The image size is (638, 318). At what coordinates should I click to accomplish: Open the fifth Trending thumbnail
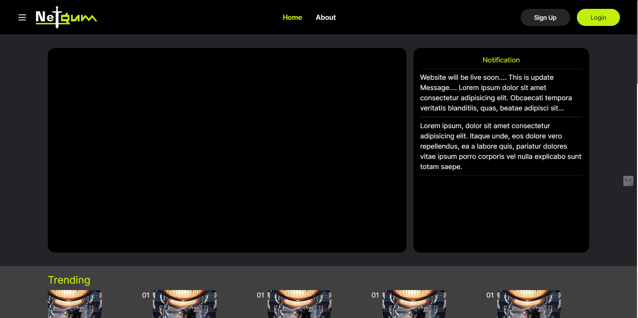pos(529,304)
